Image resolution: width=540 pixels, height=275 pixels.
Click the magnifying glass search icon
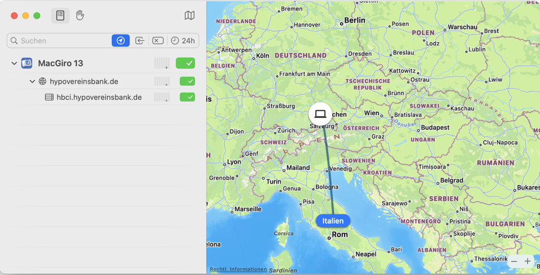(14, 41)
